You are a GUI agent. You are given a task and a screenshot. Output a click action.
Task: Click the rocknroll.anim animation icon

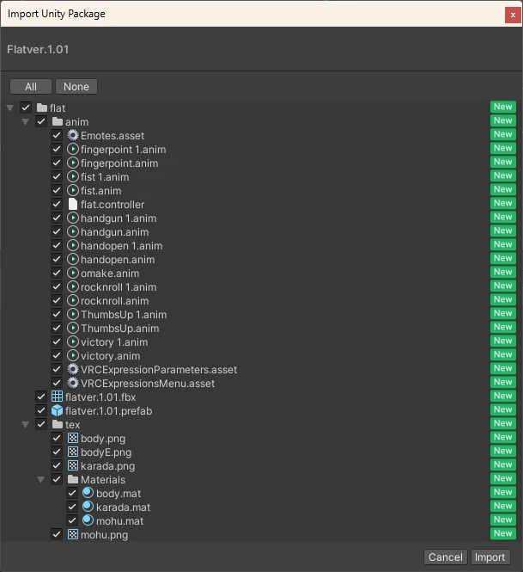(73, 300)
